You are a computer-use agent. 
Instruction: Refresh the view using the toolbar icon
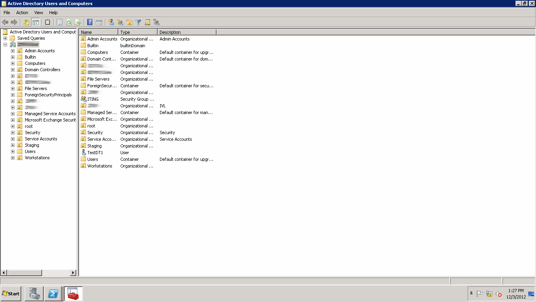[x=69, y=22]
